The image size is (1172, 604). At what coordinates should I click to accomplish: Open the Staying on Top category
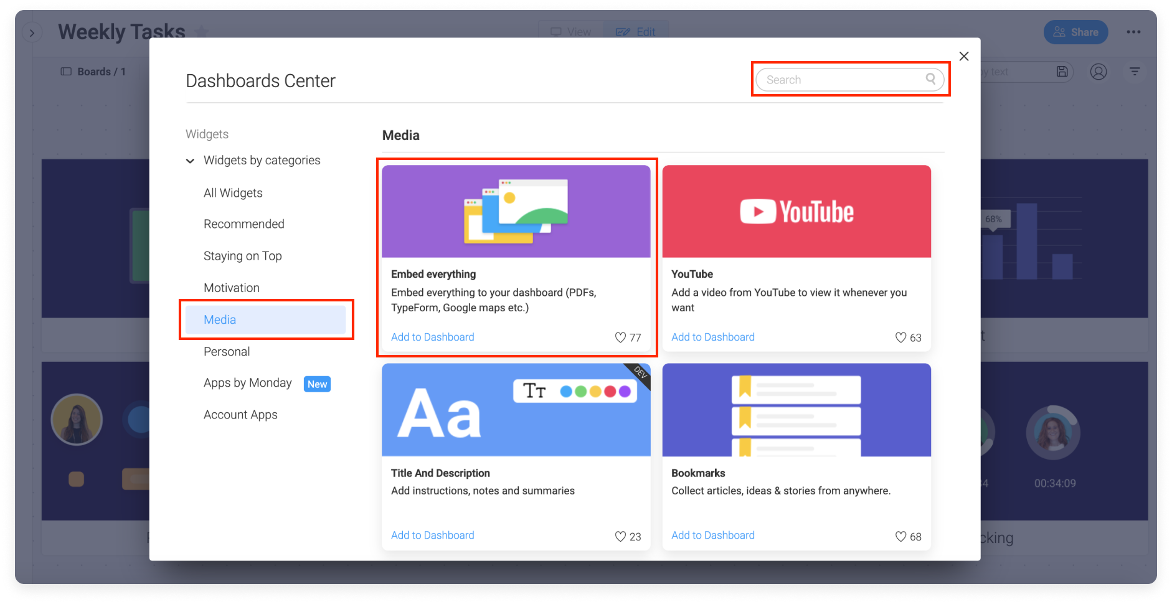242,256
